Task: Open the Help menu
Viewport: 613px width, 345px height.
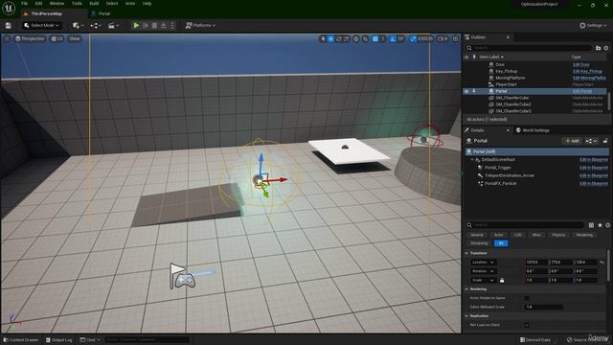Action: (147, 4)
